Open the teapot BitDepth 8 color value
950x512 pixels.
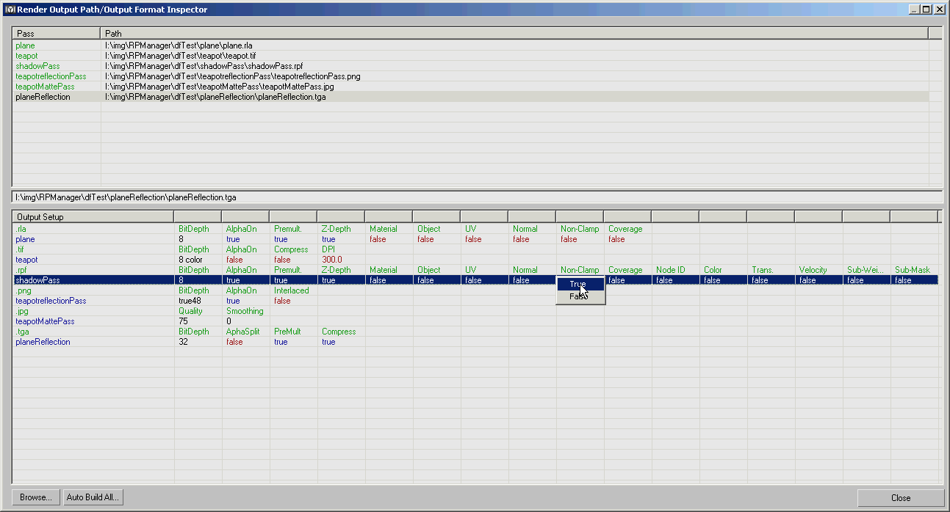(x=190, y=260)
